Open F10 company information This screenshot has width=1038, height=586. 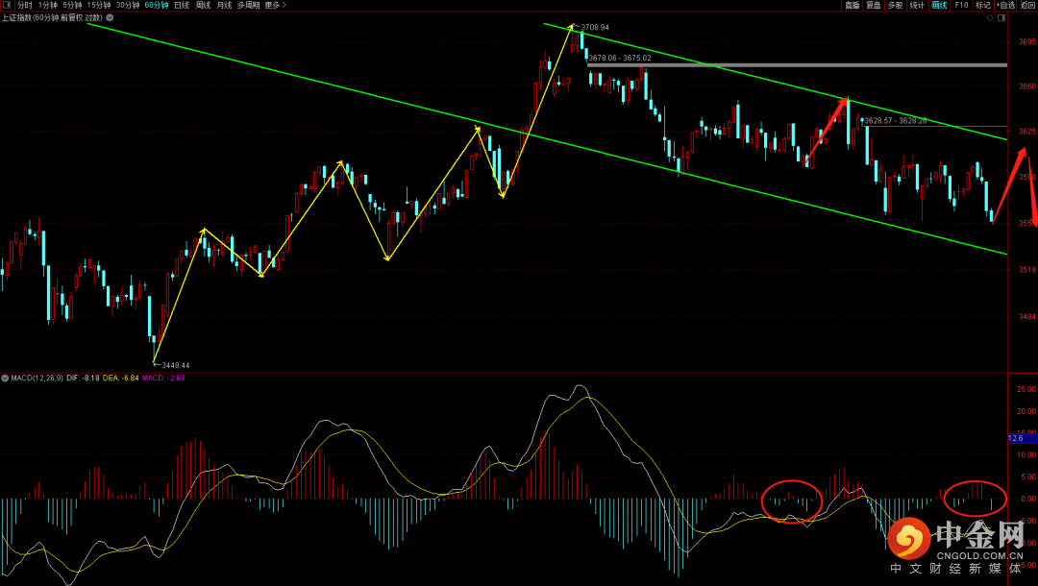tap(961, 5)
